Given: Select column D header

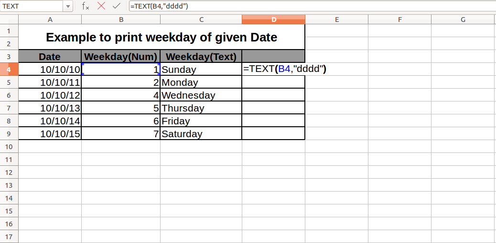Looking at the screenshot, I should click(x=274, y=20).
